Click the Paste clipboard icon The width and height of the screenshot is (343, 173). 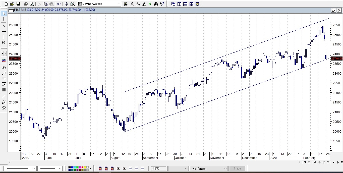point(51,4)
